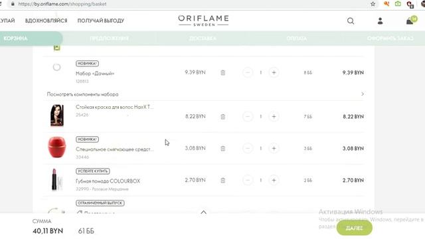Image resolution: width=425 pixels, height=239 pixels.
Task: Open Набор «Дачный» product link
Action: (95, 74)
